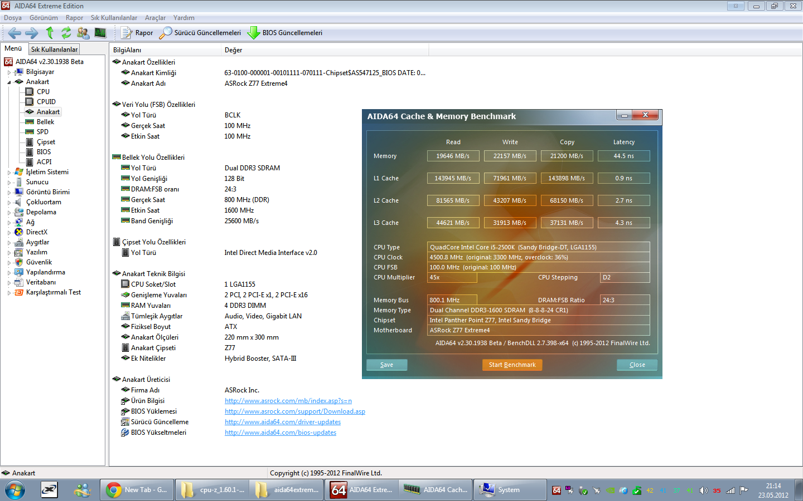The height and width of the screenshot is (501, 803).
Task: Click the Veritabanı icon in the tree
Action: pos(19,282)
